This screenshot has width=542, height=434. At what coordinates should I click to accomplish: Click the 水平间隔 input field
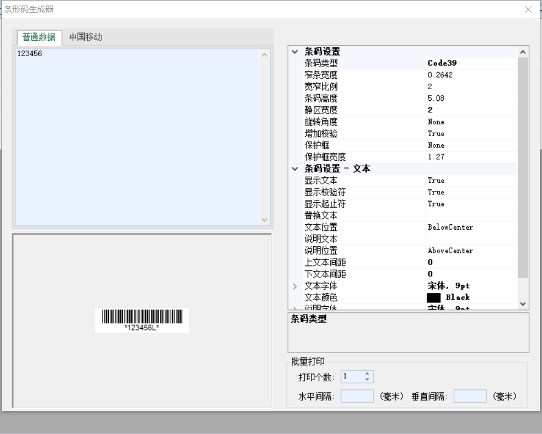tap(357, 396)
